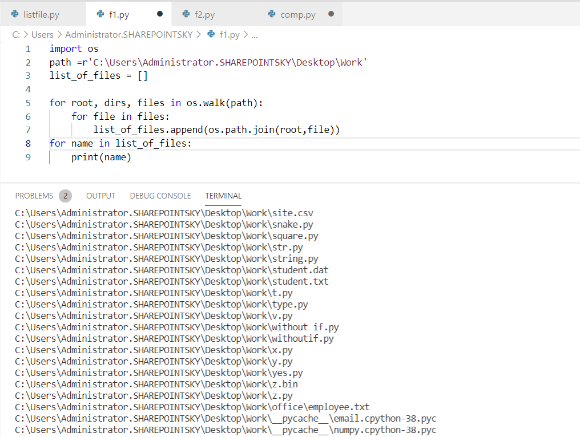Image resolution: width=580 pixels, height=437 pixels.
Task: Open the breadcrumb chevron after f1.py
Action: pyautogui.click(x=245, y=35)
